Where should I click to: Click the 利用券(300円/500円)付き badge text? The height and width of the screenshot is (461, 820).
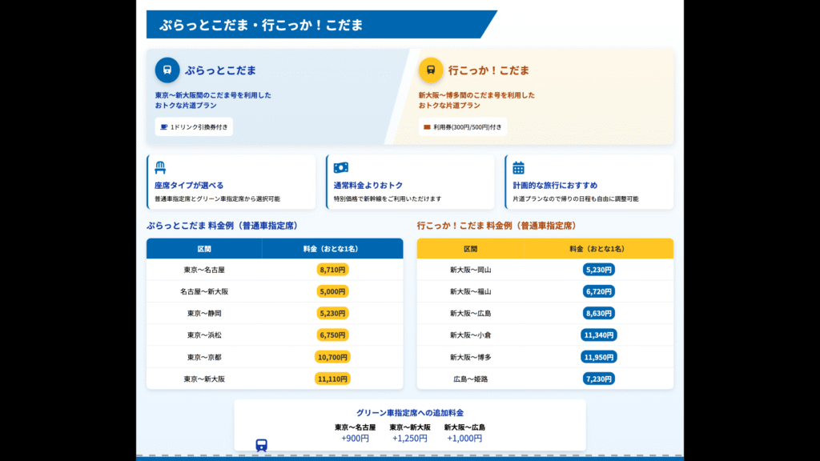468,127
